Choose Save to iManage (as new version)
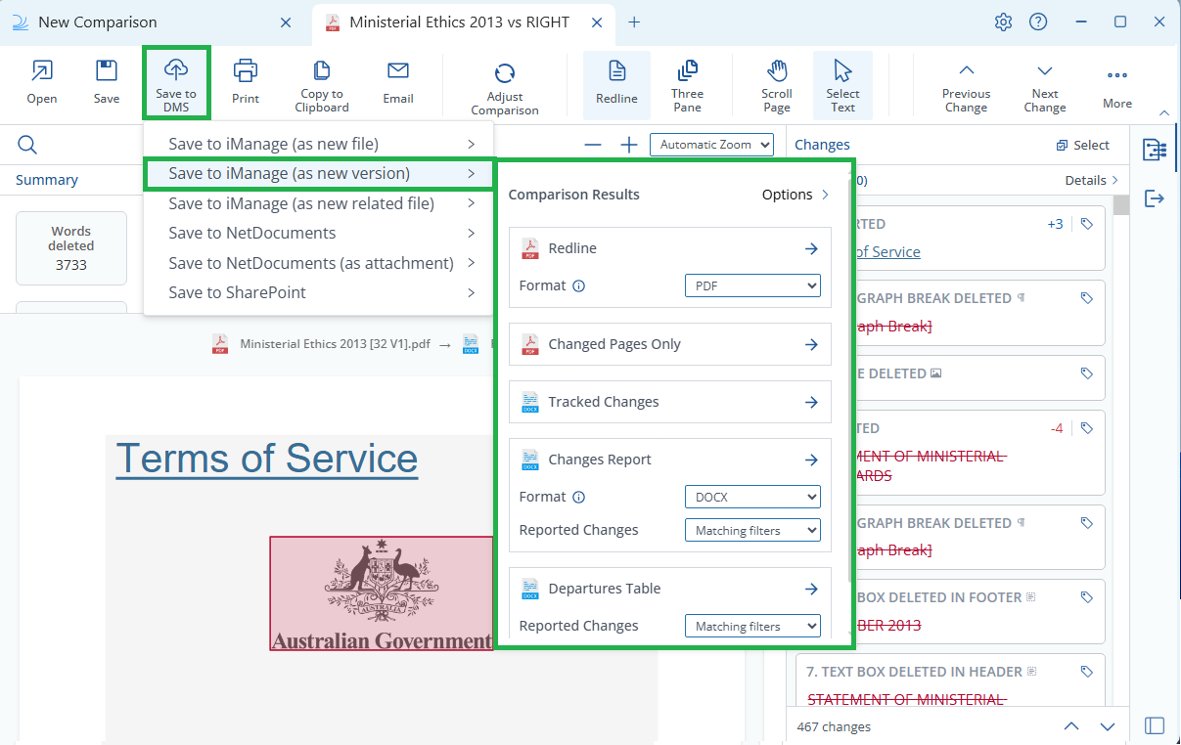The height and width of the screenshot is (745, 1181). click(x=319, y=174)
